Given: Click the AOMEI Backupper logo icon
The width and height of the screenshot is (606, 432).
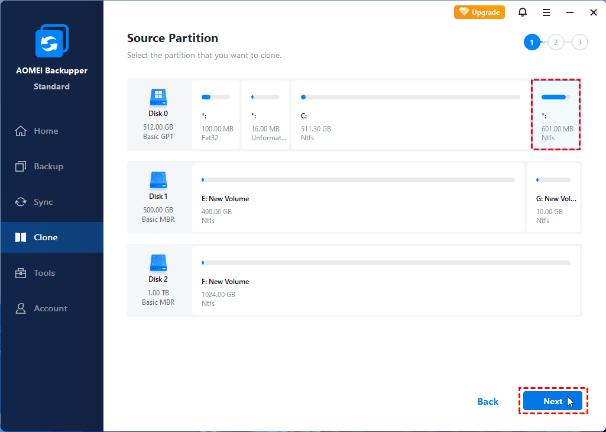Looking at the screenshot, I should tap(51, 42).
